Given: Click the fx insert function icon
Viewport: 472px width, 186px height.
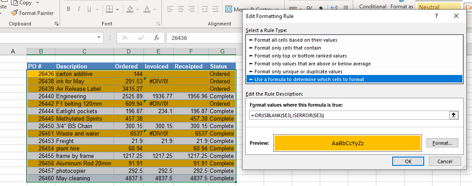Looking at the screenshot, I should [x=156, y=38].
